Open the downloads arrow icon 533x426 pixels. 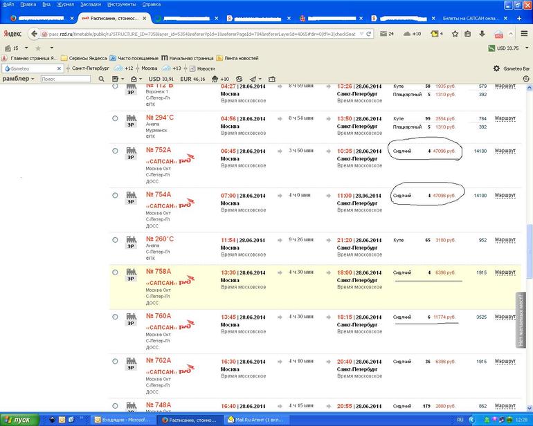pos(482,34)
